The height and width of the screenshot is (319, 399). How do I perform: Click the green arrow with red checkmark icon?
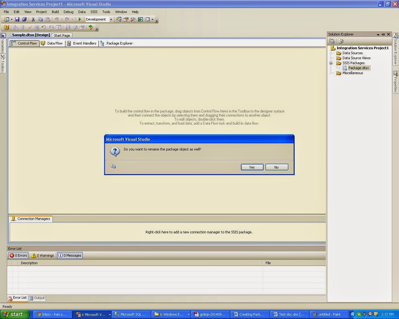(x=91, y=27)
